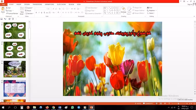Select slide 5 thumbnail
The width and height of the screenshot is (196, 110).
(15, 69)
